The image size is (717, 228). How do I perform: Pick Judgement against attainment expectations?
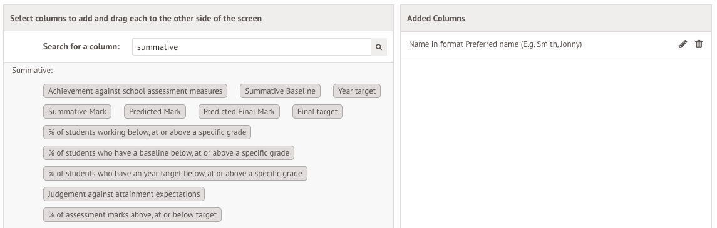click(x=124, y=194)
